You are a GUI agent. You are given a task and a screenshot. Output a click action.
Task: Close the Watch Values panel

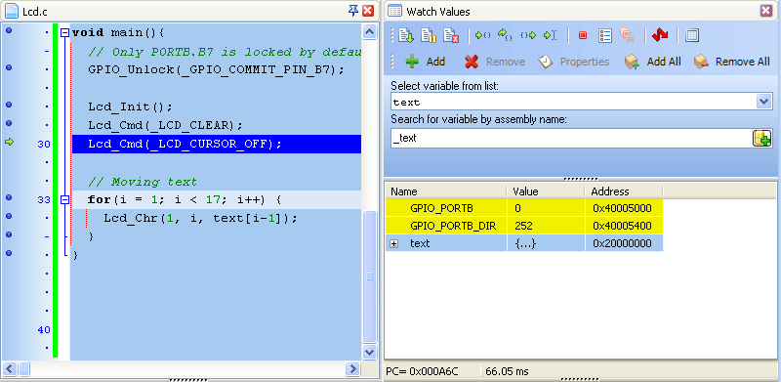pyautogui.click(x=765, y=11)
